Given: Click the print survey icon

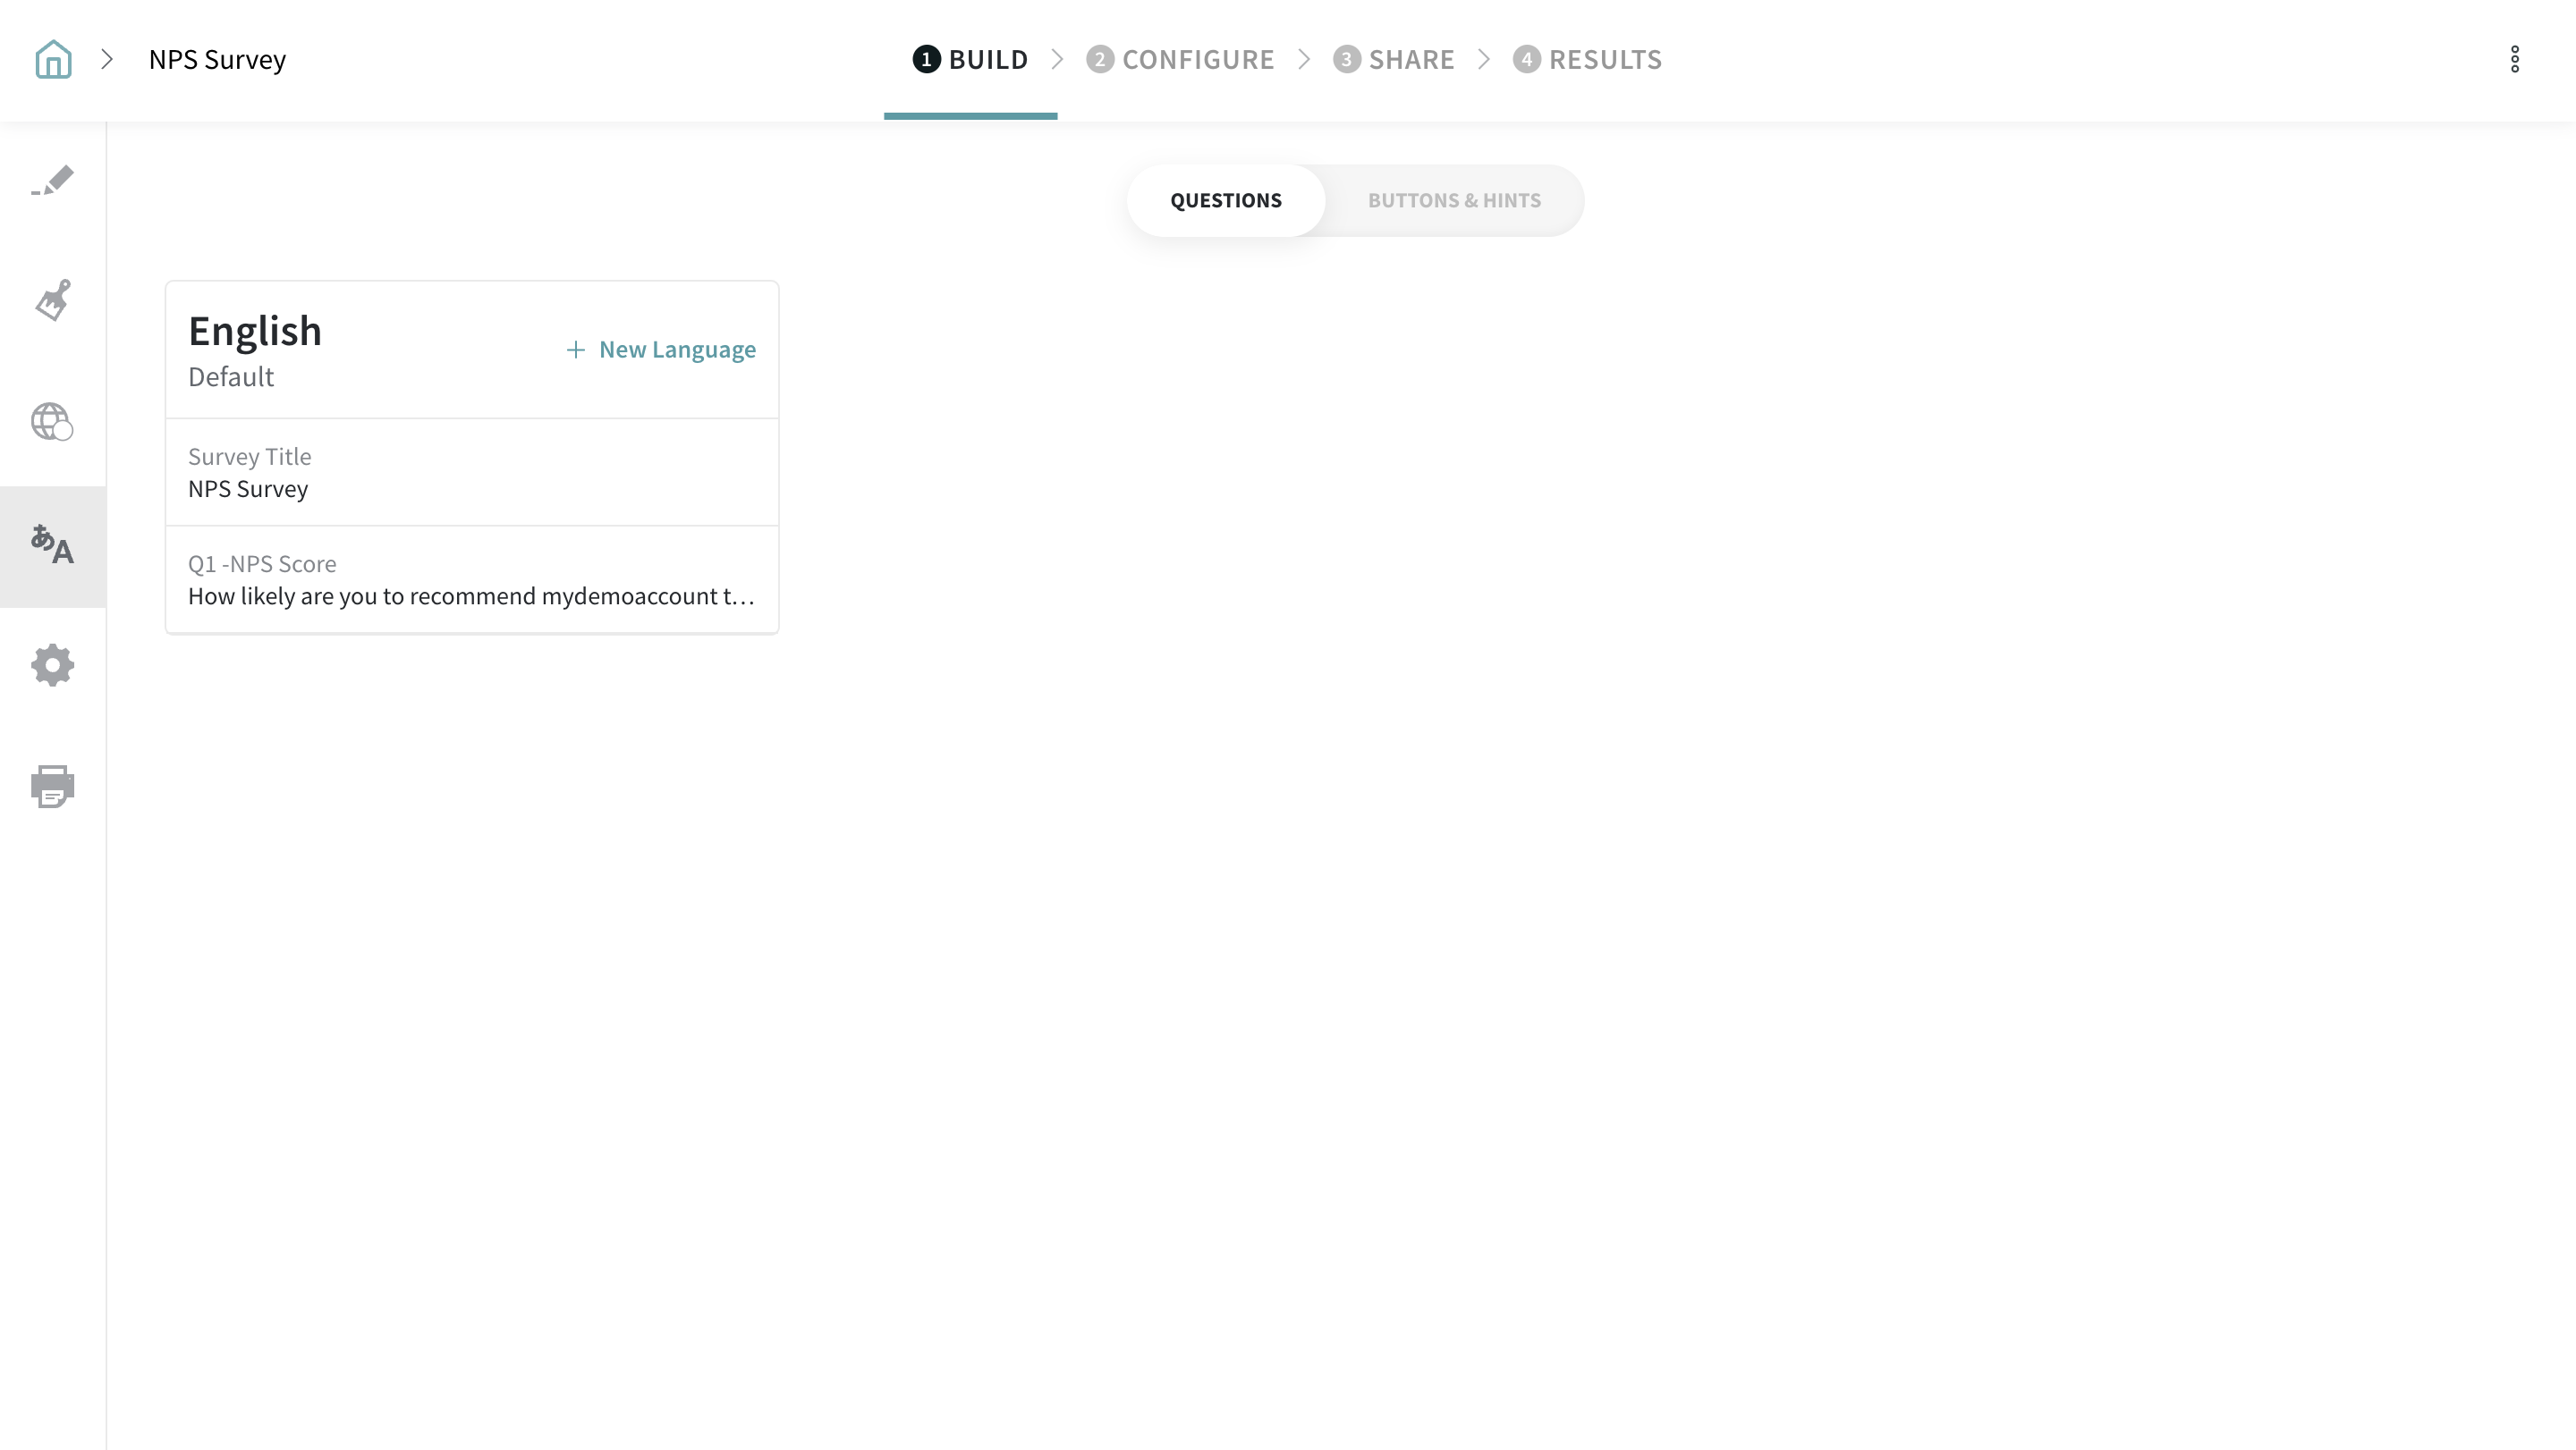Looking at the screenshot, I should (53, 787).
